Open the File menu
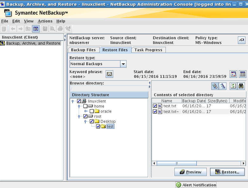The width and height of the screenshot is (248, 188). click(x=4, y=21)
